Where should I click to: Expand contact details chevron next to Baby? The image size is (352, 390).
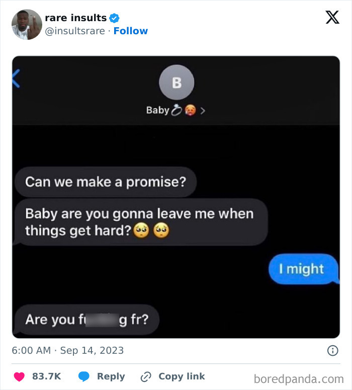point(203,111)
